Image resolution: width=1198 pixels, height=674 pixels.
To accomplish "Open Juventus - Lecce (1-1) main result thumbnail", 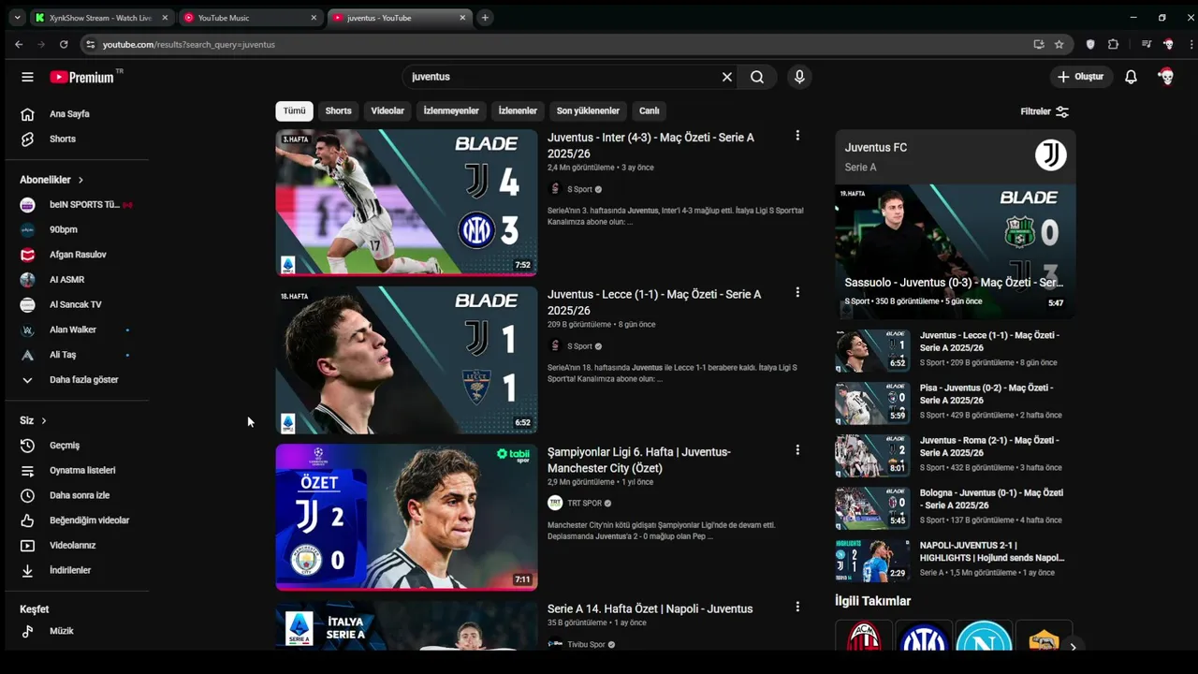I will (406, 359).
